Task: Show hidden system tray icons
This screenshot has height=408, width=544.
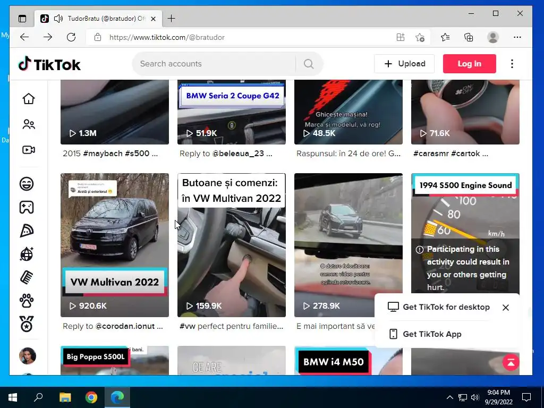Action: click(x=449, y=397)
